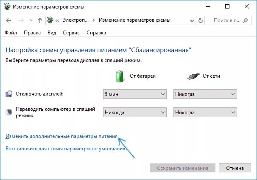Click the Электроп... breadcrumb segment
257x180 pixels.
click(x=75, y=20)
